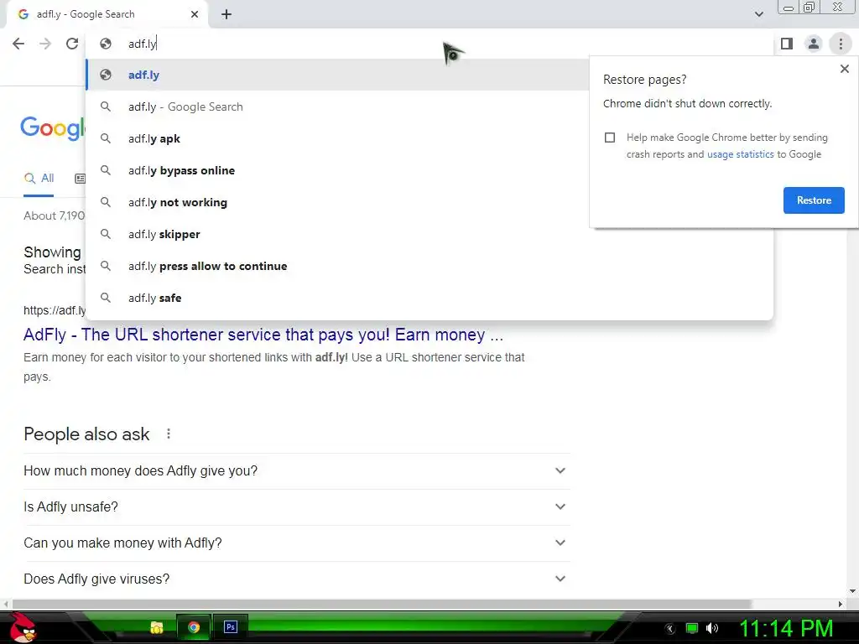Viewport: 859px width, 644px height.
Task: Click the https://adf.ly result URL text
Action: 55,310
